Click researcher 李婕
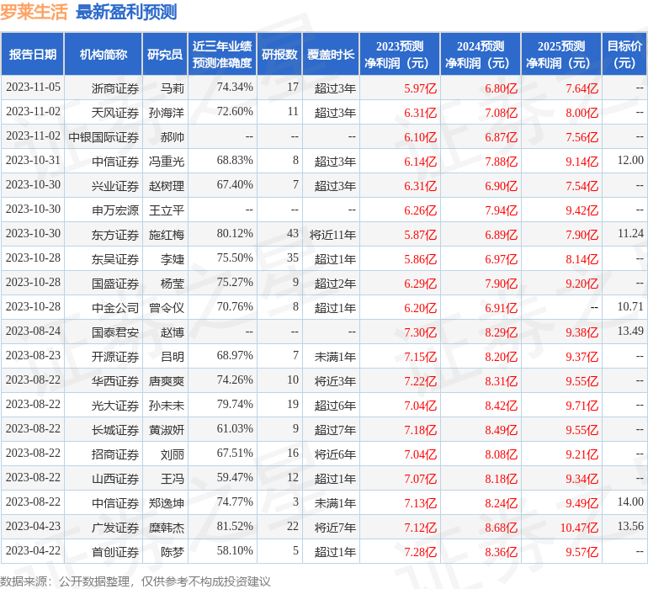 click(x=173, y=259)
